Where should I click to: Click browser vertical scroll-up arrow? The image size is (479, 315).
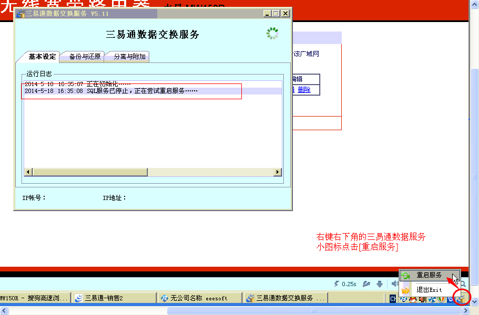pos(474,5)
